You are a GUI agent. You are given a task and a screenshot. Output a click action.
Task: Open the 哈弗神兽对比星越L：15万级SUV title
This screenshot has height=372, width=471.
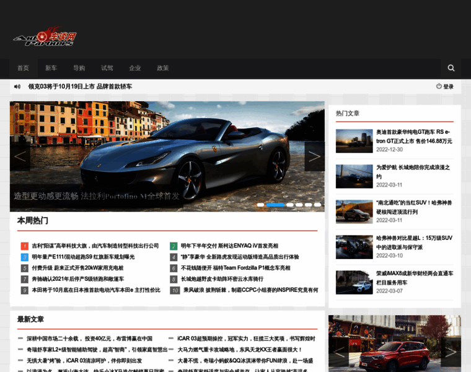pyautogui.click(x=414, y=242)
